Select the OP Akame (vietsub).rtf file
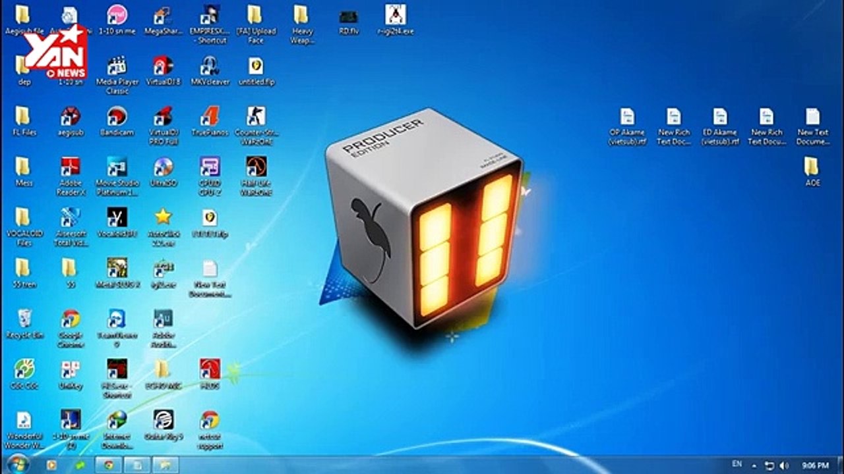The image size is (844, 474). pos(627,126)
